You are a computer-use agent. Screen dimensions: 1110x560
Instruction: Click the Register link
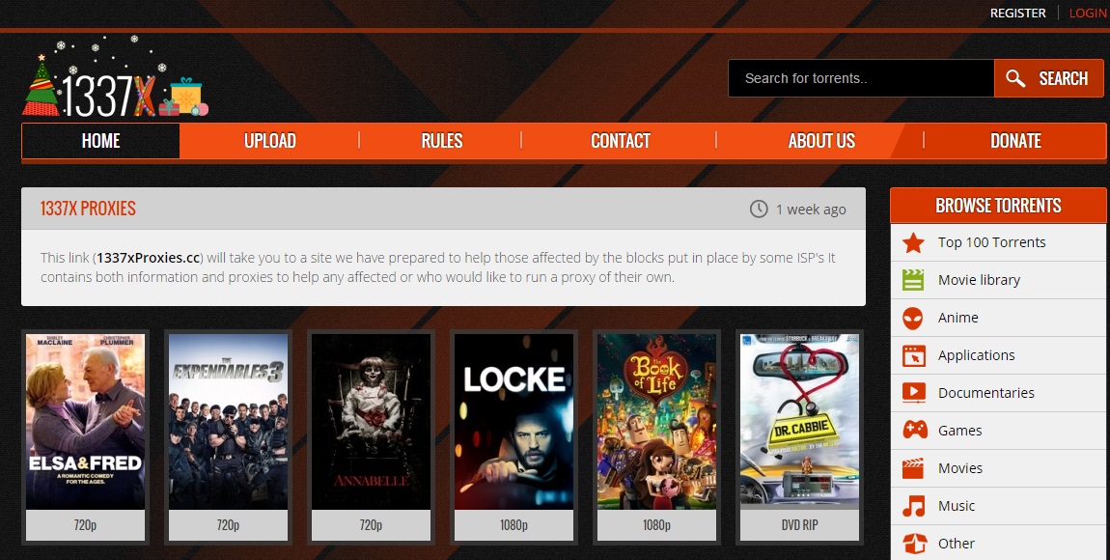1017,13
